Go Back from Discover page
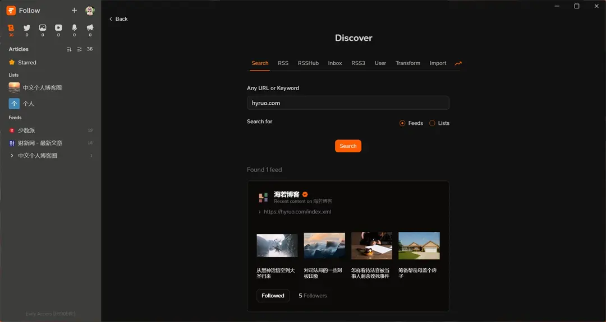Screen dimensions: 606x322 [118, 19]
